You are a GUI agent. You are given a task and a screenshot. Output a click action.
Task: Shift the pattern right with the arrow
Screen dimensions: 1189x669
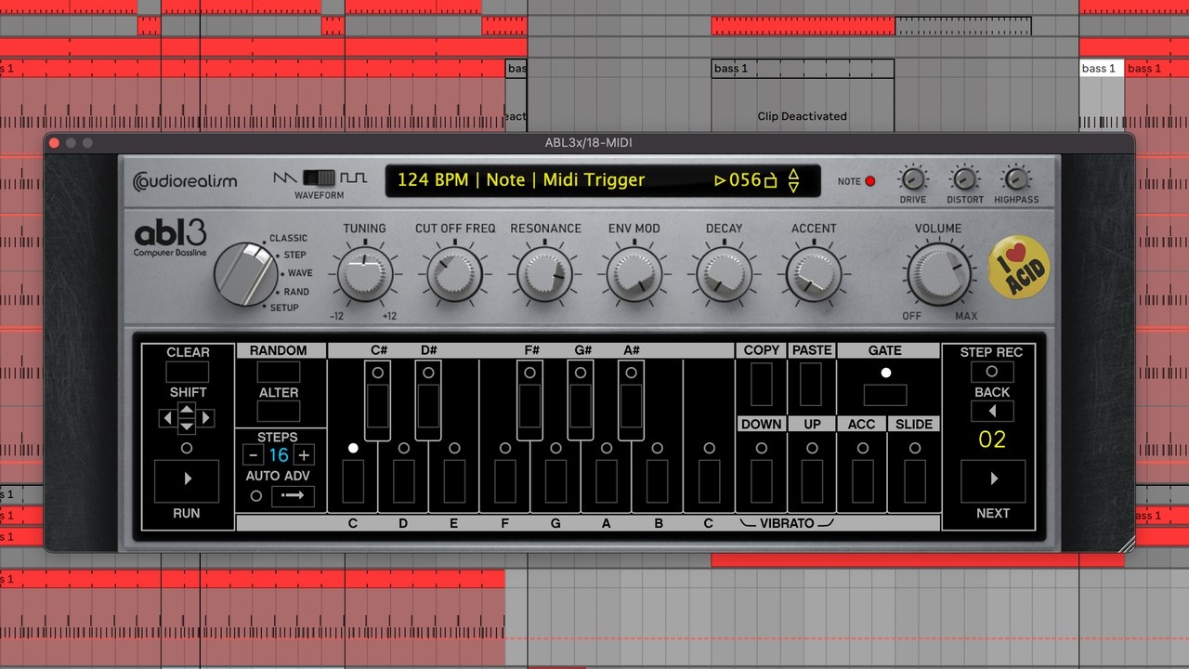(x=206, y=418)
